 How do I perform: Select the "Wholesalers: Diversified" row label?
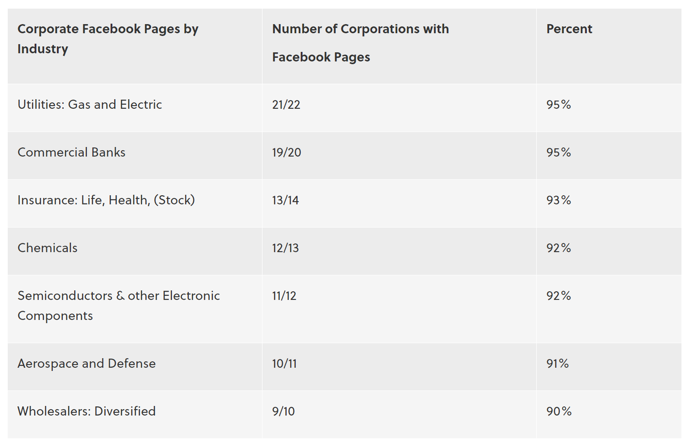tap(86, 411)
